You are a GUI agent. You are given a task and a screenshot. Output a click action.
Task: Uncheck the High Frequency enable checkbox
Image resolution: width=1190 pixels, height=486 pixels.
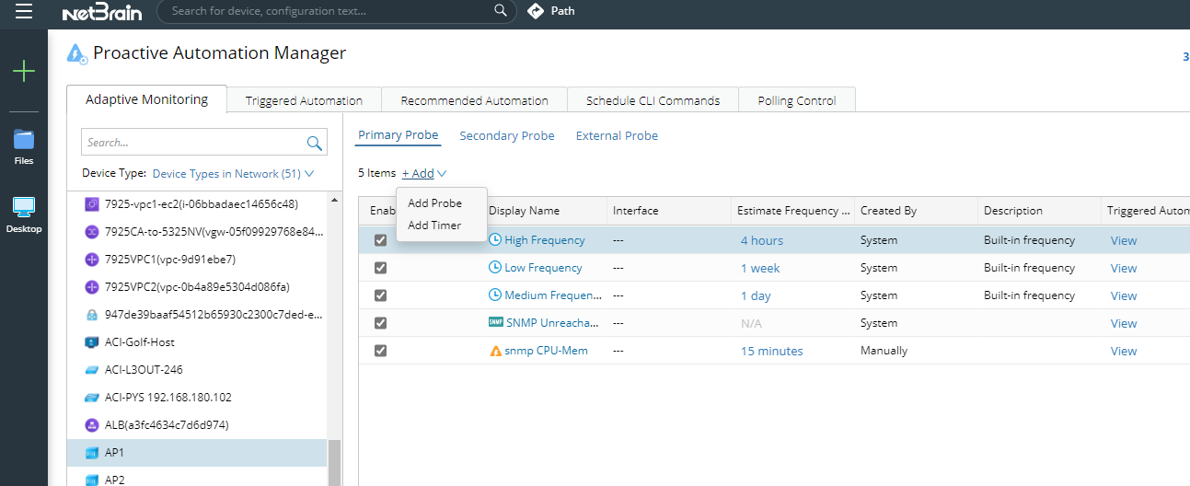(x=381, y=240)
